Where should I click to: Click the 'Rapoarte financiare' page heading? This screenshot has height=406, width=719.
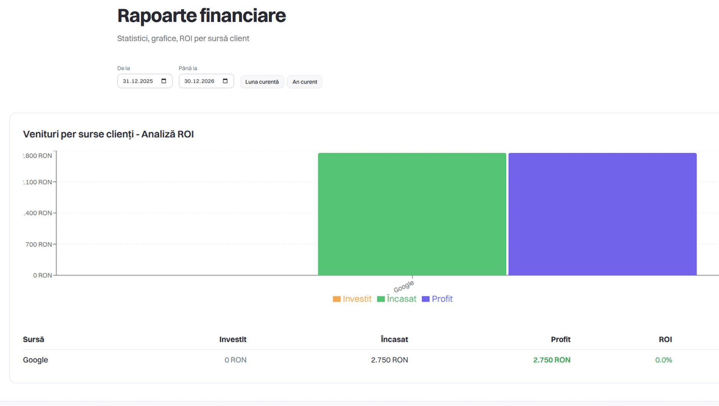201,16
